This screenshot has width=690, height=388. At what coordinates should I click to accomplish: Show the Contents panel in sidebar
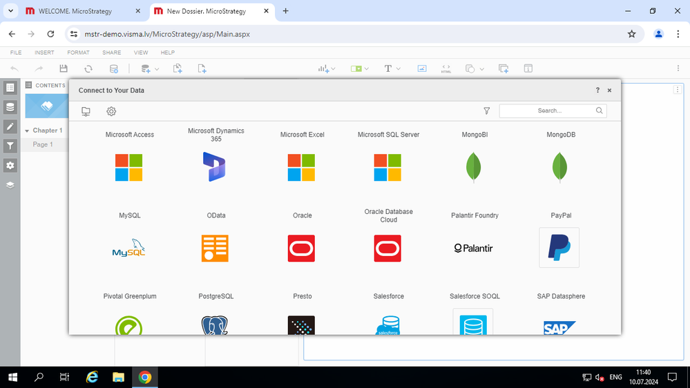[x=10, y=88]
